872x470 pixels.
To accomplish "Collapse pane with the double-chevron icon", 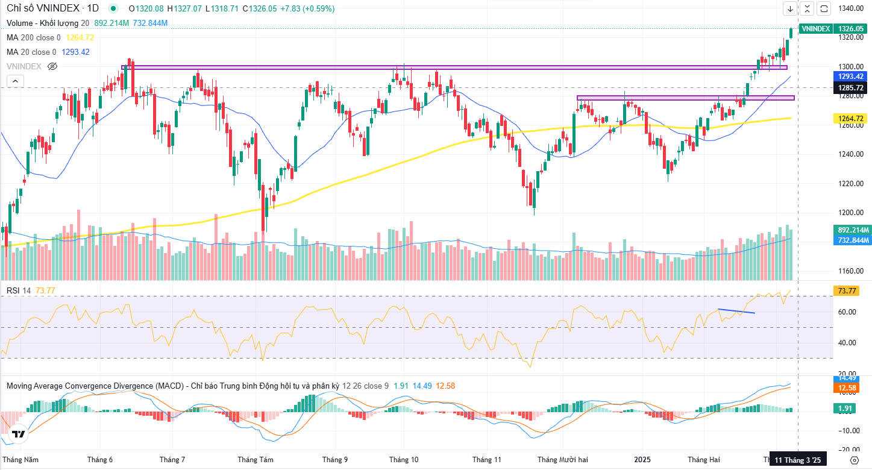I will point(808,8).
